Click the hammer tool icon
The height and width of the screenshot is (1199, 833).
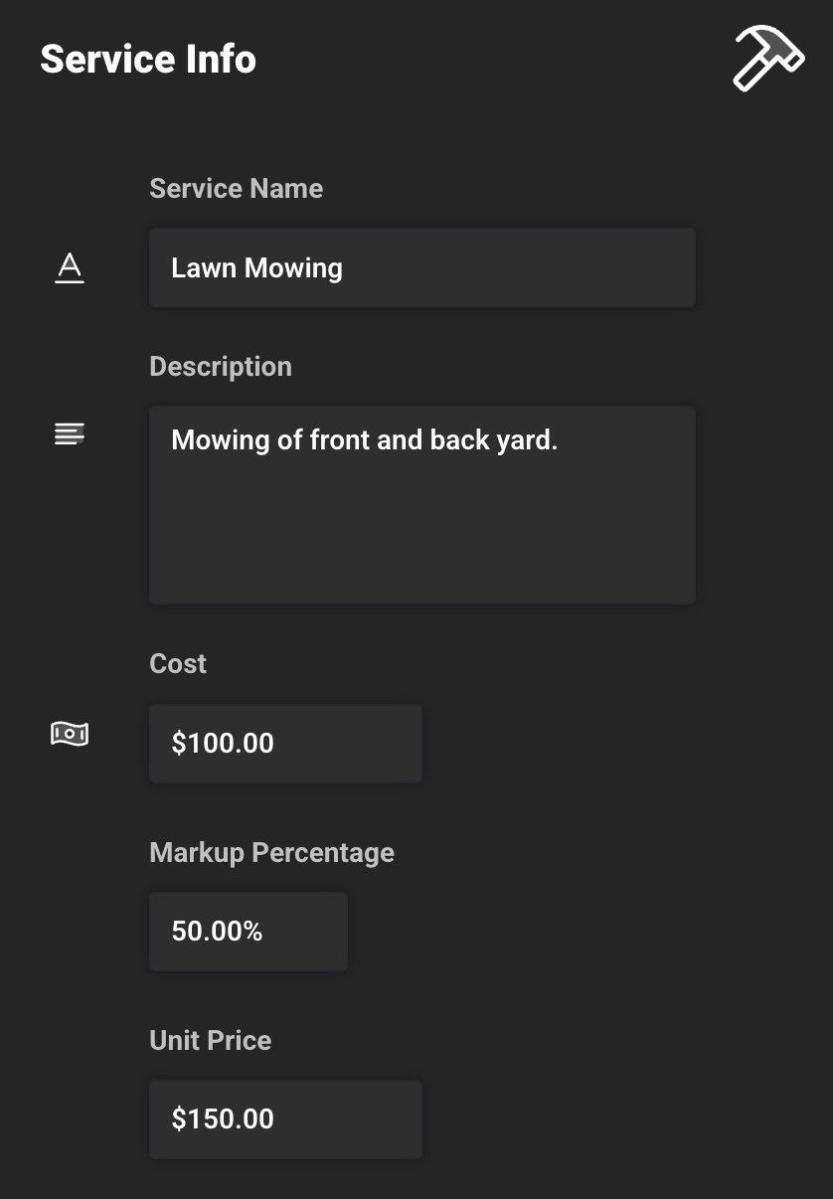coord(767,59)
